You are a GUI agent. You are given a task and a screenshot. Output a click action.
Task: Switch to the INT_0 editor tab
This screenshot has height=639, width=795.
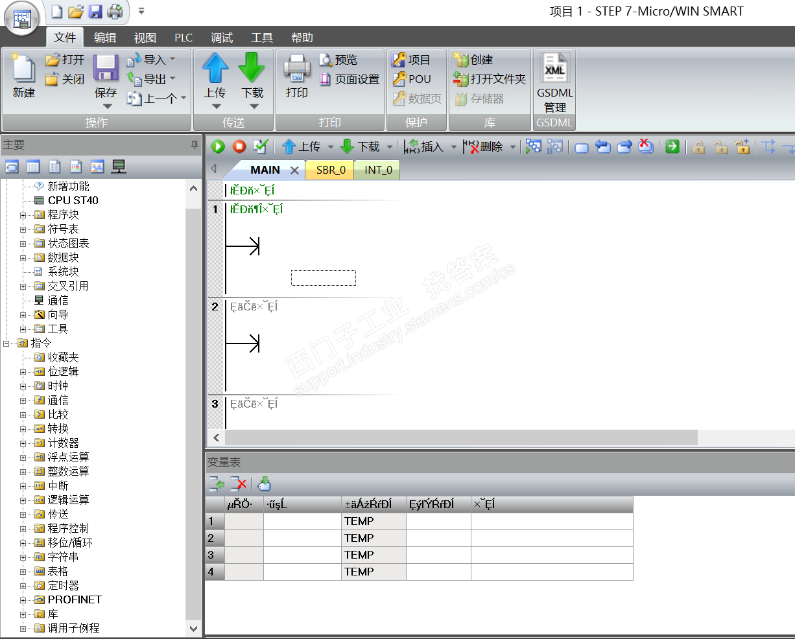click(378, 170)
